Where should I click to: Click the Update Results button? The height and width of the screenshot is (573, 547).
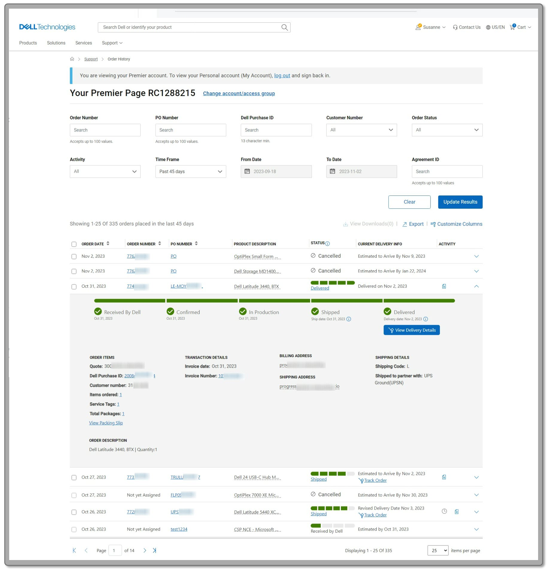460,202
